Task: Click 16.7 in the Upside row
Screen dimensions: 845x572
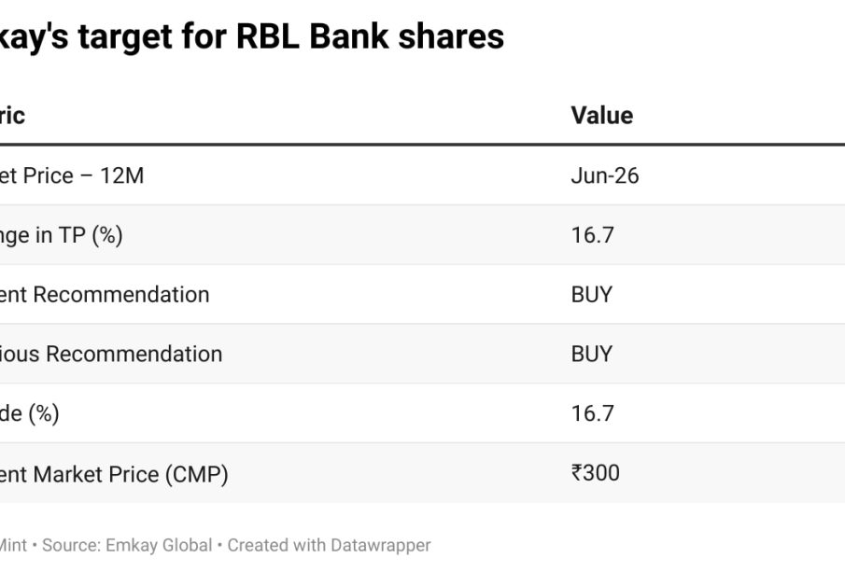Action: (592, 413)
